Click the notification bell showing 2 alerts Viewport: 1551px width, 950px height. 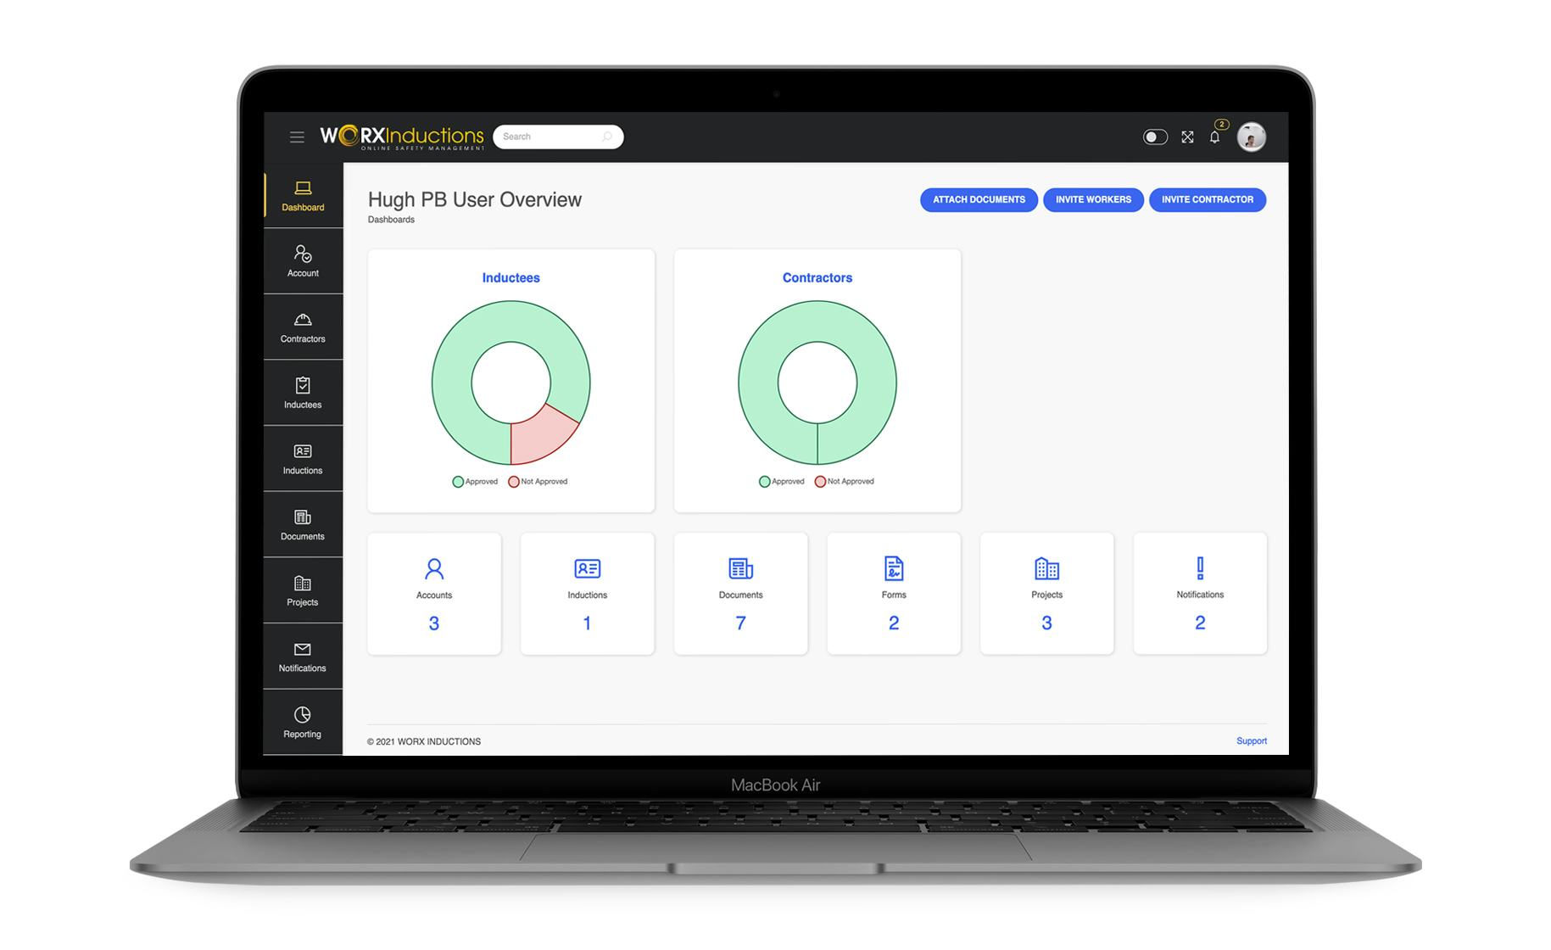(1214, 137)
